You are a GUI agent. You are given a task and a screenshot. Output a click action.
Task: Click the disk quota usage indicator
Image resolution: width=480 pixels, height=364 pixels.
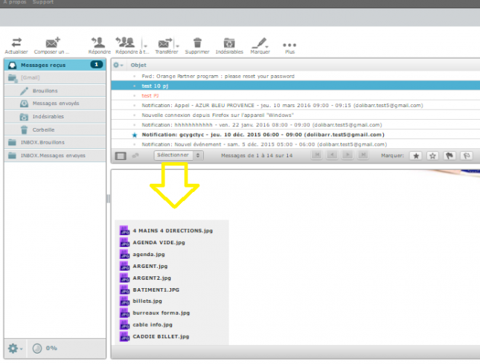point(45,348)
